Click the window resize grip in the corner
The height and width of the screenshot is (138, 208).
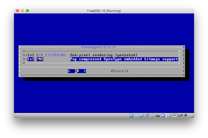point(192,116)
